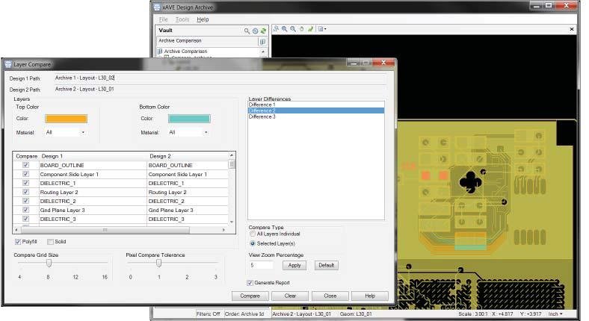The width and height of the screenshot is (589, 321).
Task: Select All Layers Individual radio button
Action: click(253, 234)
